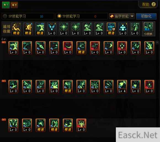Click the blue target skill with clock badge
This screenshot has height=142, width=160.
pyautogui.click(x=111, y=29)
